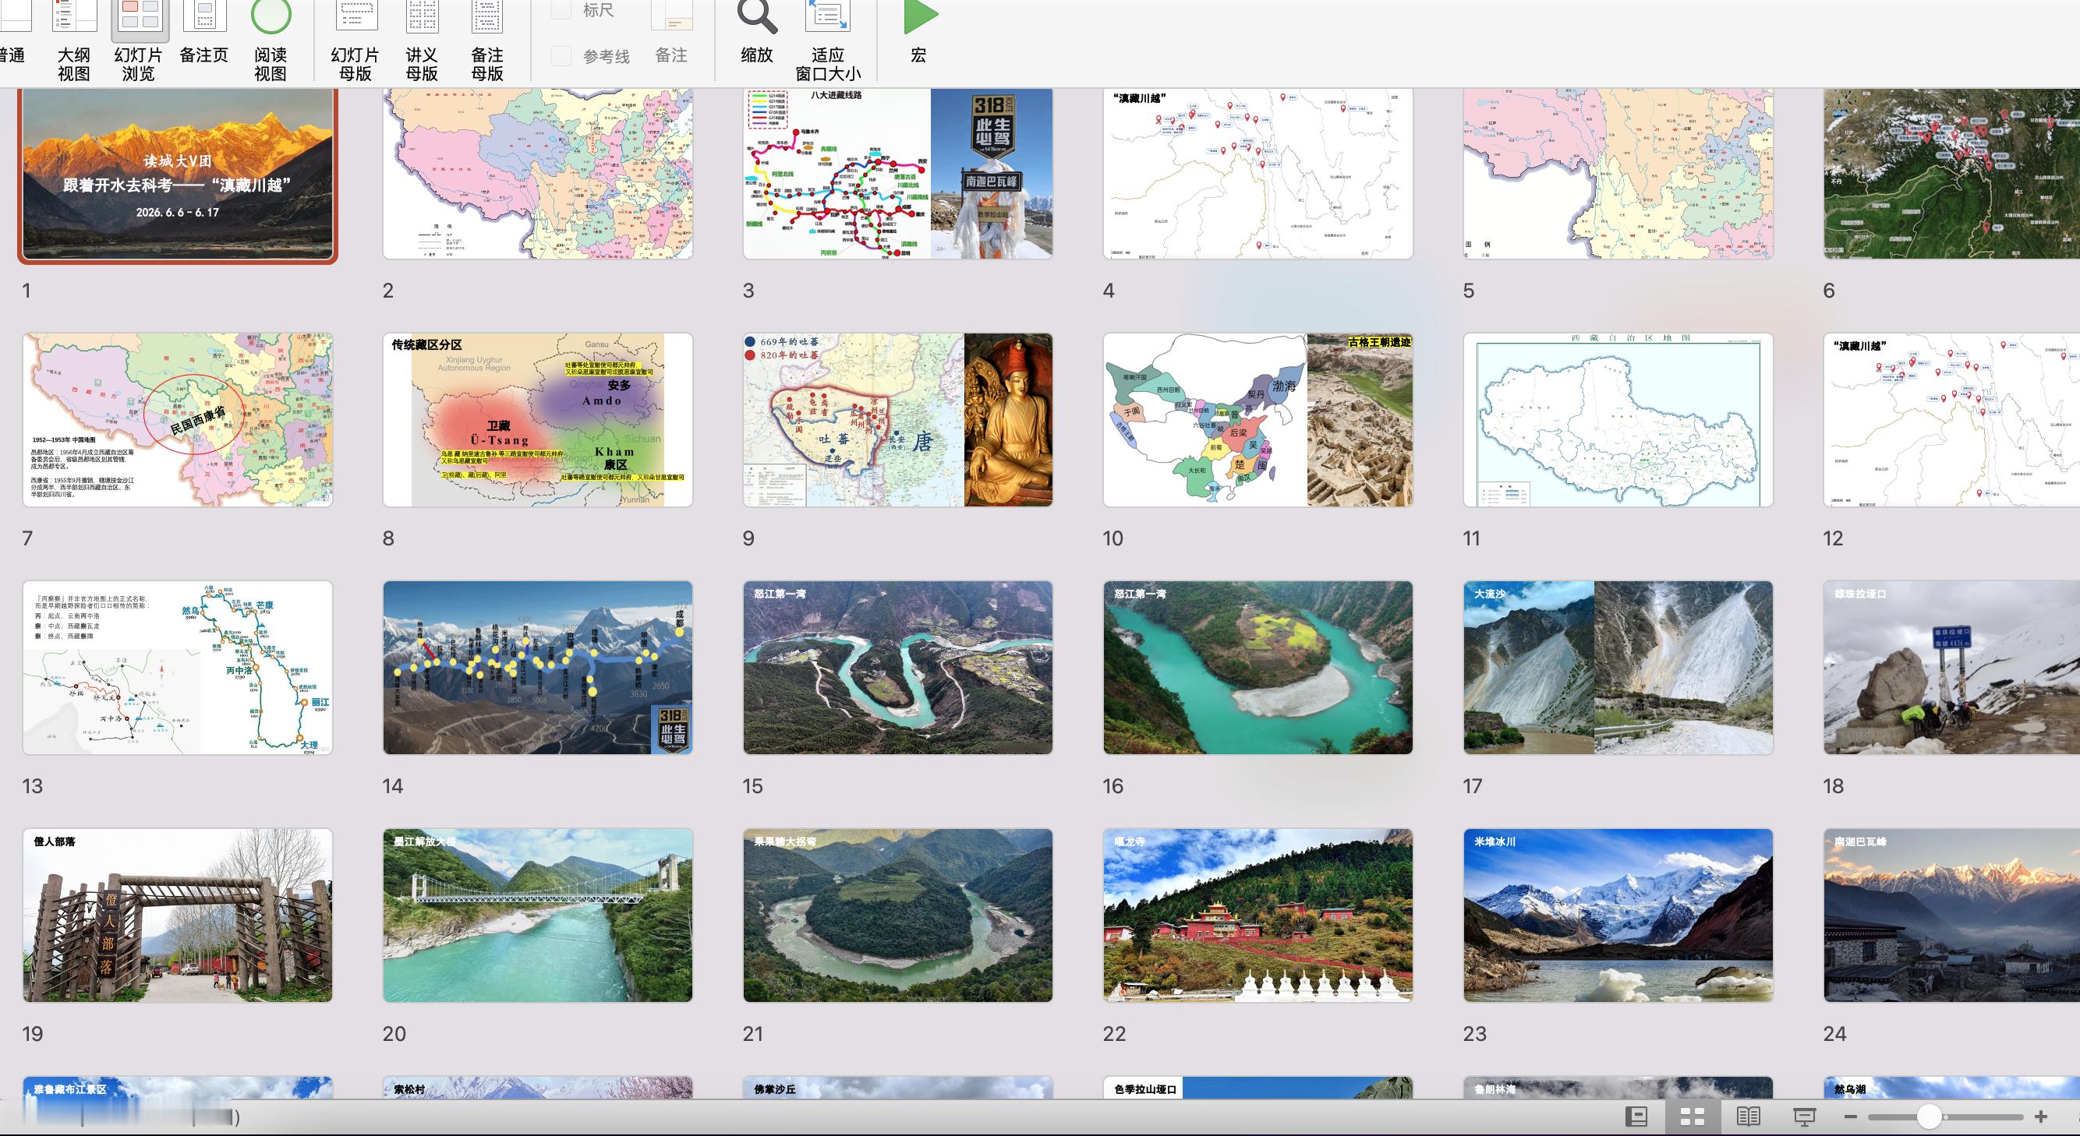Select slide 8 传统藏区分区 thumbnail

538,419
